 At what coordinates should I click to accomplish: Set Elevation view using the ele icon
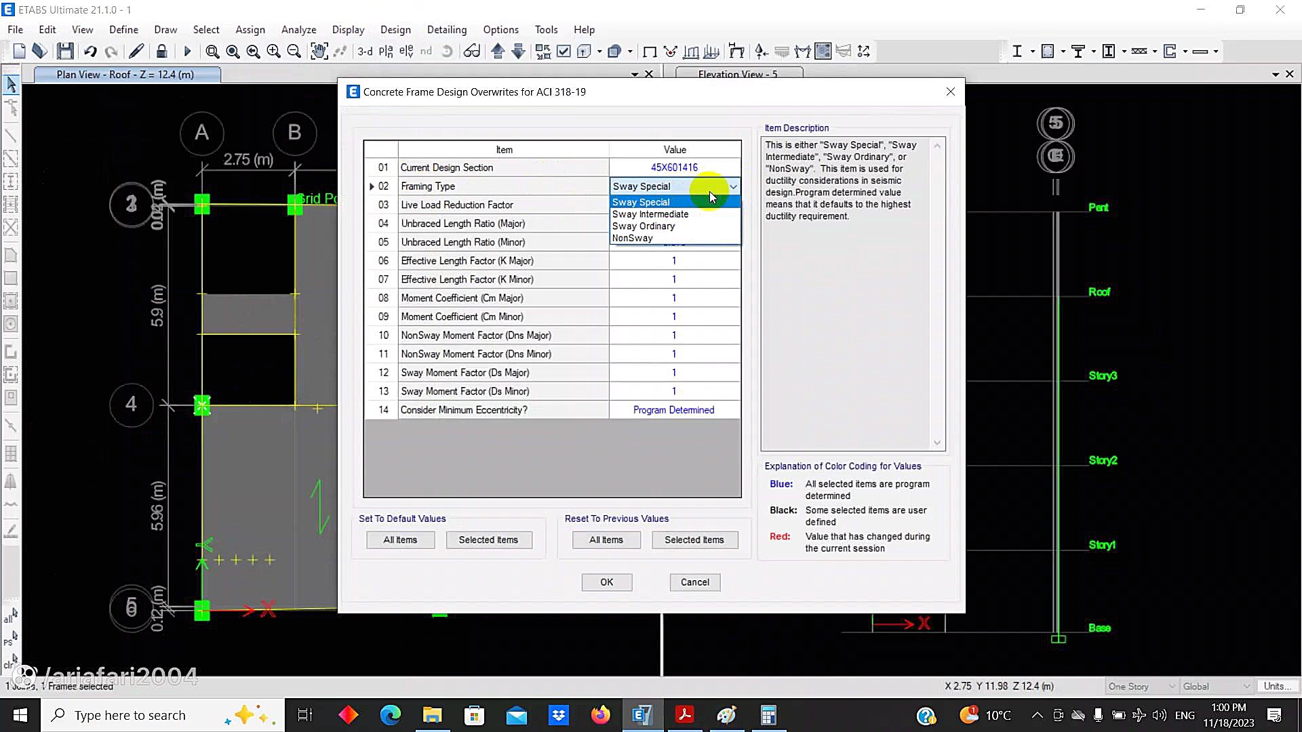406,51
